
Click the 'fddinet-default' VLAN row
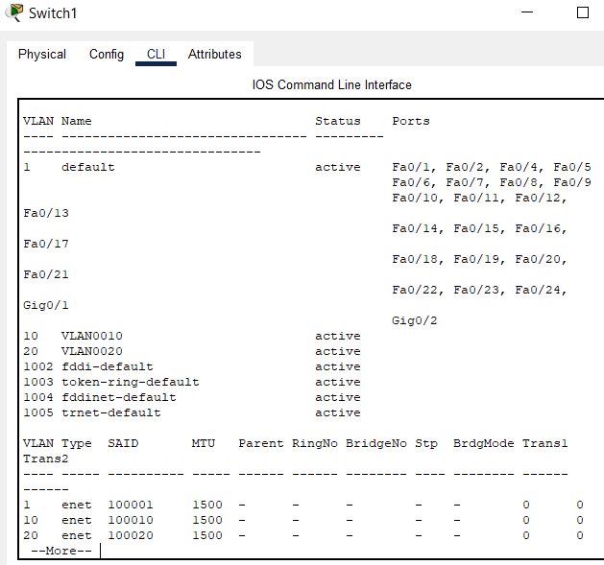click(192, 397)
